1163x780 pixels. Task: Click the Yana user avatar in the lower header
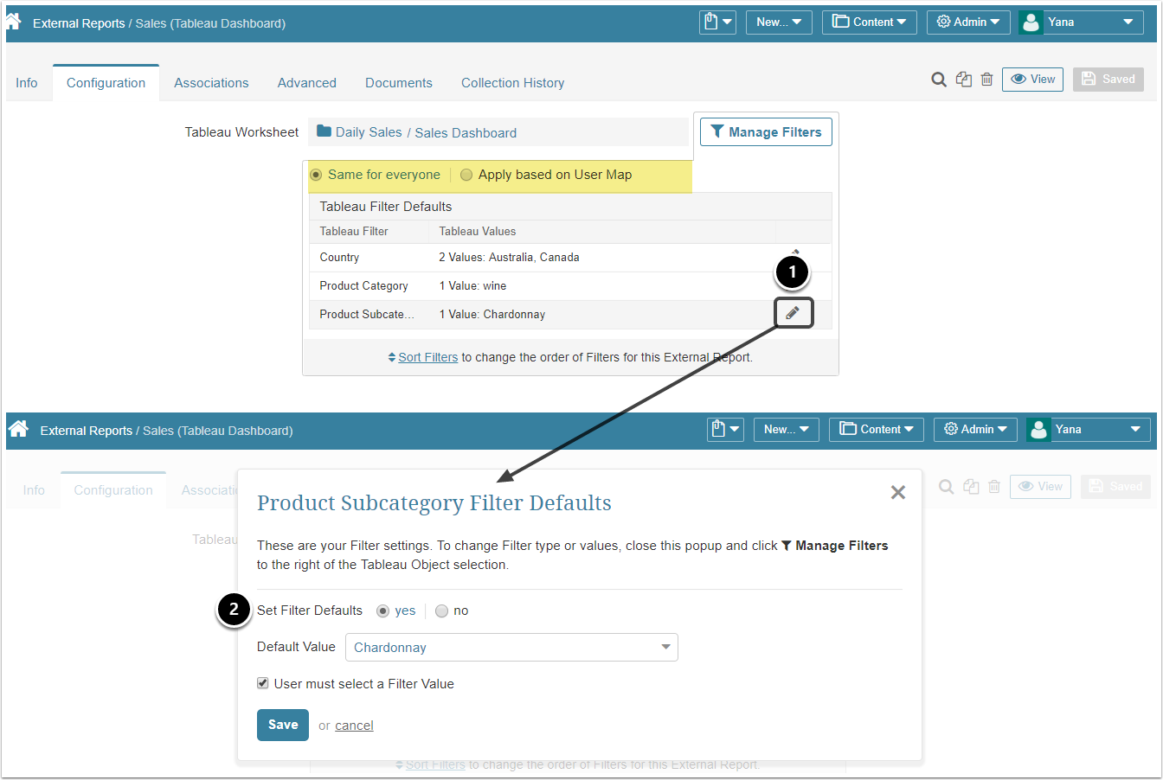(1038, 430)
